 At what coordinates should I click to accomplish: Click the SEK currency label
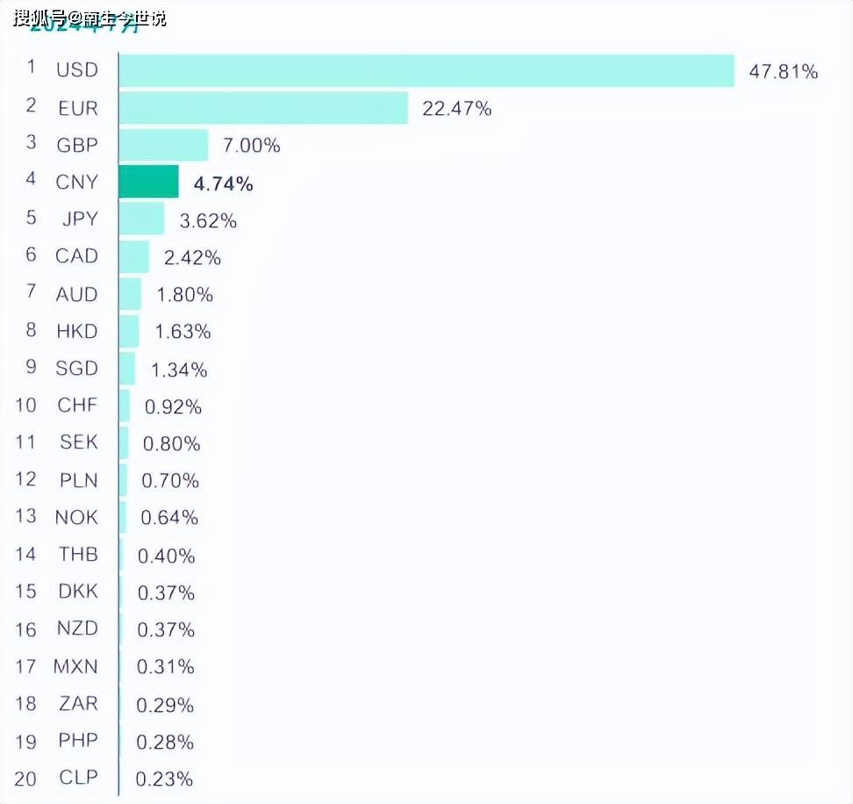79,442
